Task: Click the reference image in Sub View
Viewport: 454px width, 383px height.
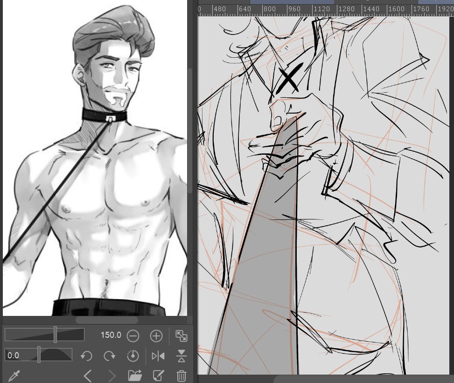Action: point(95,158)
